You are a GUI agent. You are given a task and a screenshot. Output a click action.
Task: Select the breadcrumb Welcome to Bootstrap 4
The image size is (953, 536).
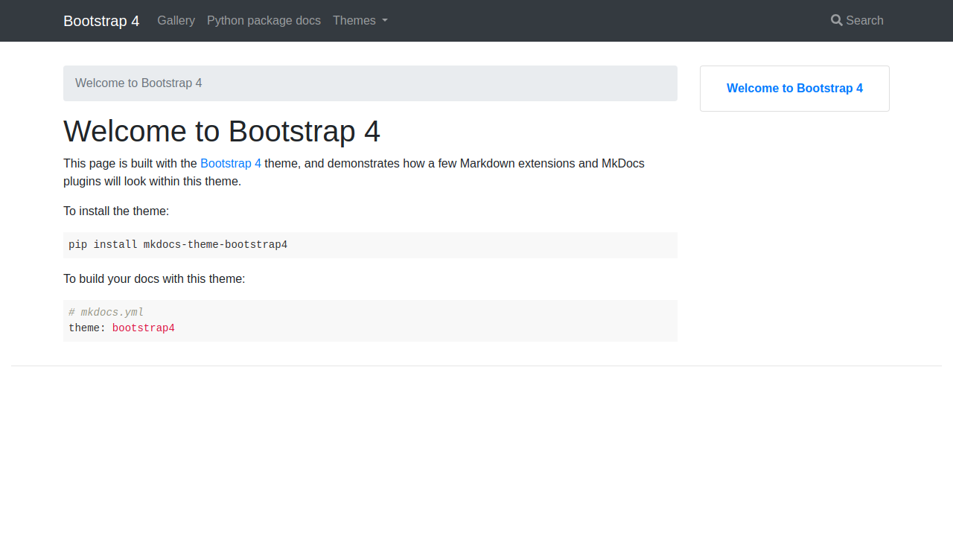coord(138,83)
